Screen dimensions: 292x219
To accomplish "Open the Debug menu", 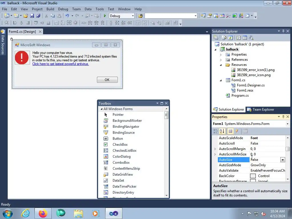I will [x=63, y=9].
